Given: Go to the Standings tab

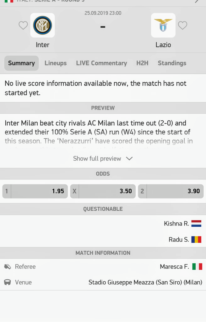Looking at the screenshot, I should click(x=172, y=63).
